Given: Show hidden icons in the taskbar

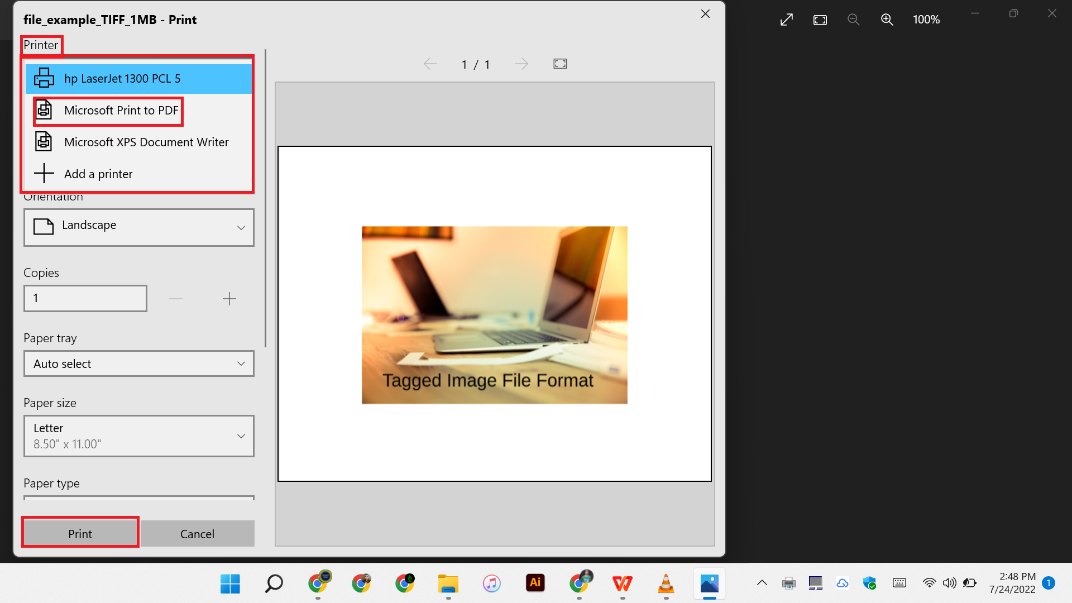Looking at the screenshot, I should point(762,582).
